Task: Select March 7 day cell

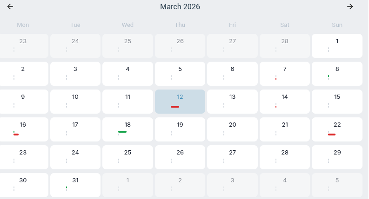Action: pos(284,74)
